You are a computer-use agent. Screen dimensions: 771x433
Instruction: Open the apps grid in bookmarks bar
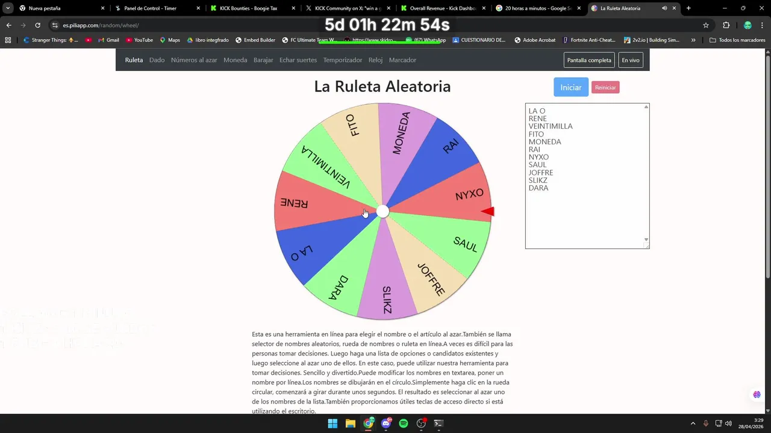8,40
